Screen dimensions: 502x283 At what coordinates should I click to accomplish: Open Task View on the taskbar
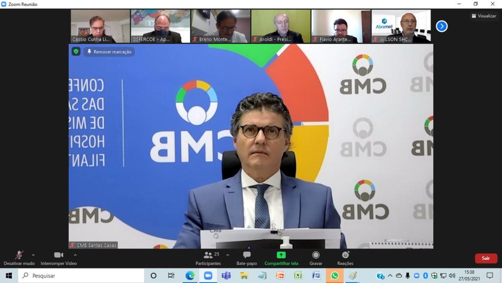tap(171, 276)
